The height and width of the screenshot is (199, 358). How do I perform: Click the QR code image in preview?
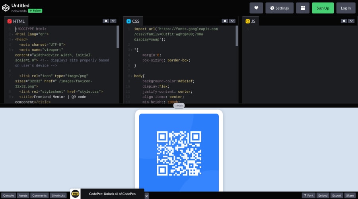point(179,153)
